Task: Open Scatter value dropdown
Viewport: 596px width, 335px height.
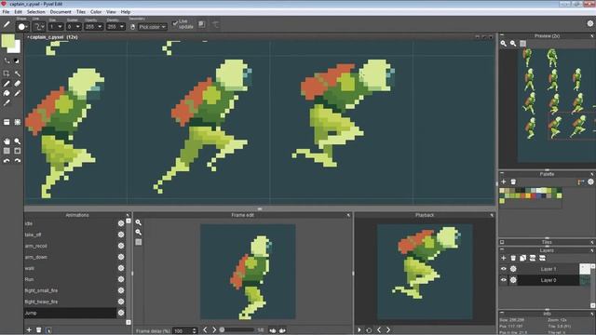Action: tap(74, 27)
